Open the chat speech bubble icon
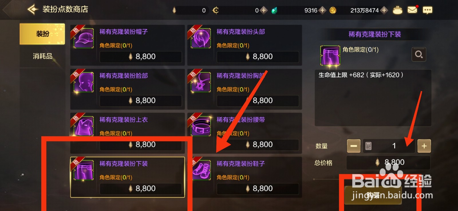Viewport: 458px width, 211px height. (x=427, y=10)
